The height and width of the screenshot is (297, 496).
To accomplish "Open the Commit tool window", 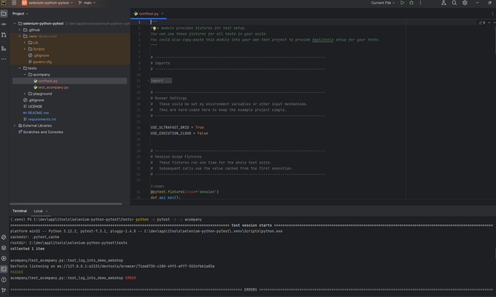I will pyautogui.click(x=4, y=24).
